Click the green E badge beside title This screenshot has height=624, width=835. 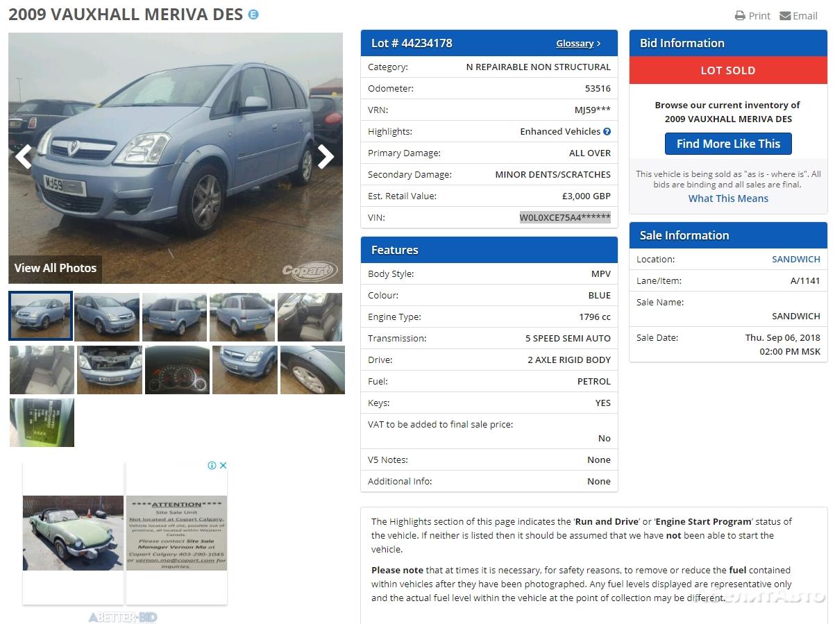pyautogui.click(x=253, y=14)
